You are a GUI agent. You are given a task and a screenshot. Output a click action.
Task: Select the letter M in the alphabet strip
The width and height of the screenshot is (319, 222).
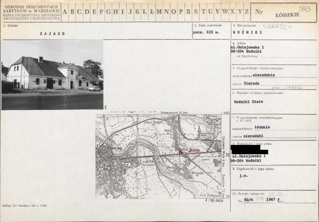(x=159, y=12)
